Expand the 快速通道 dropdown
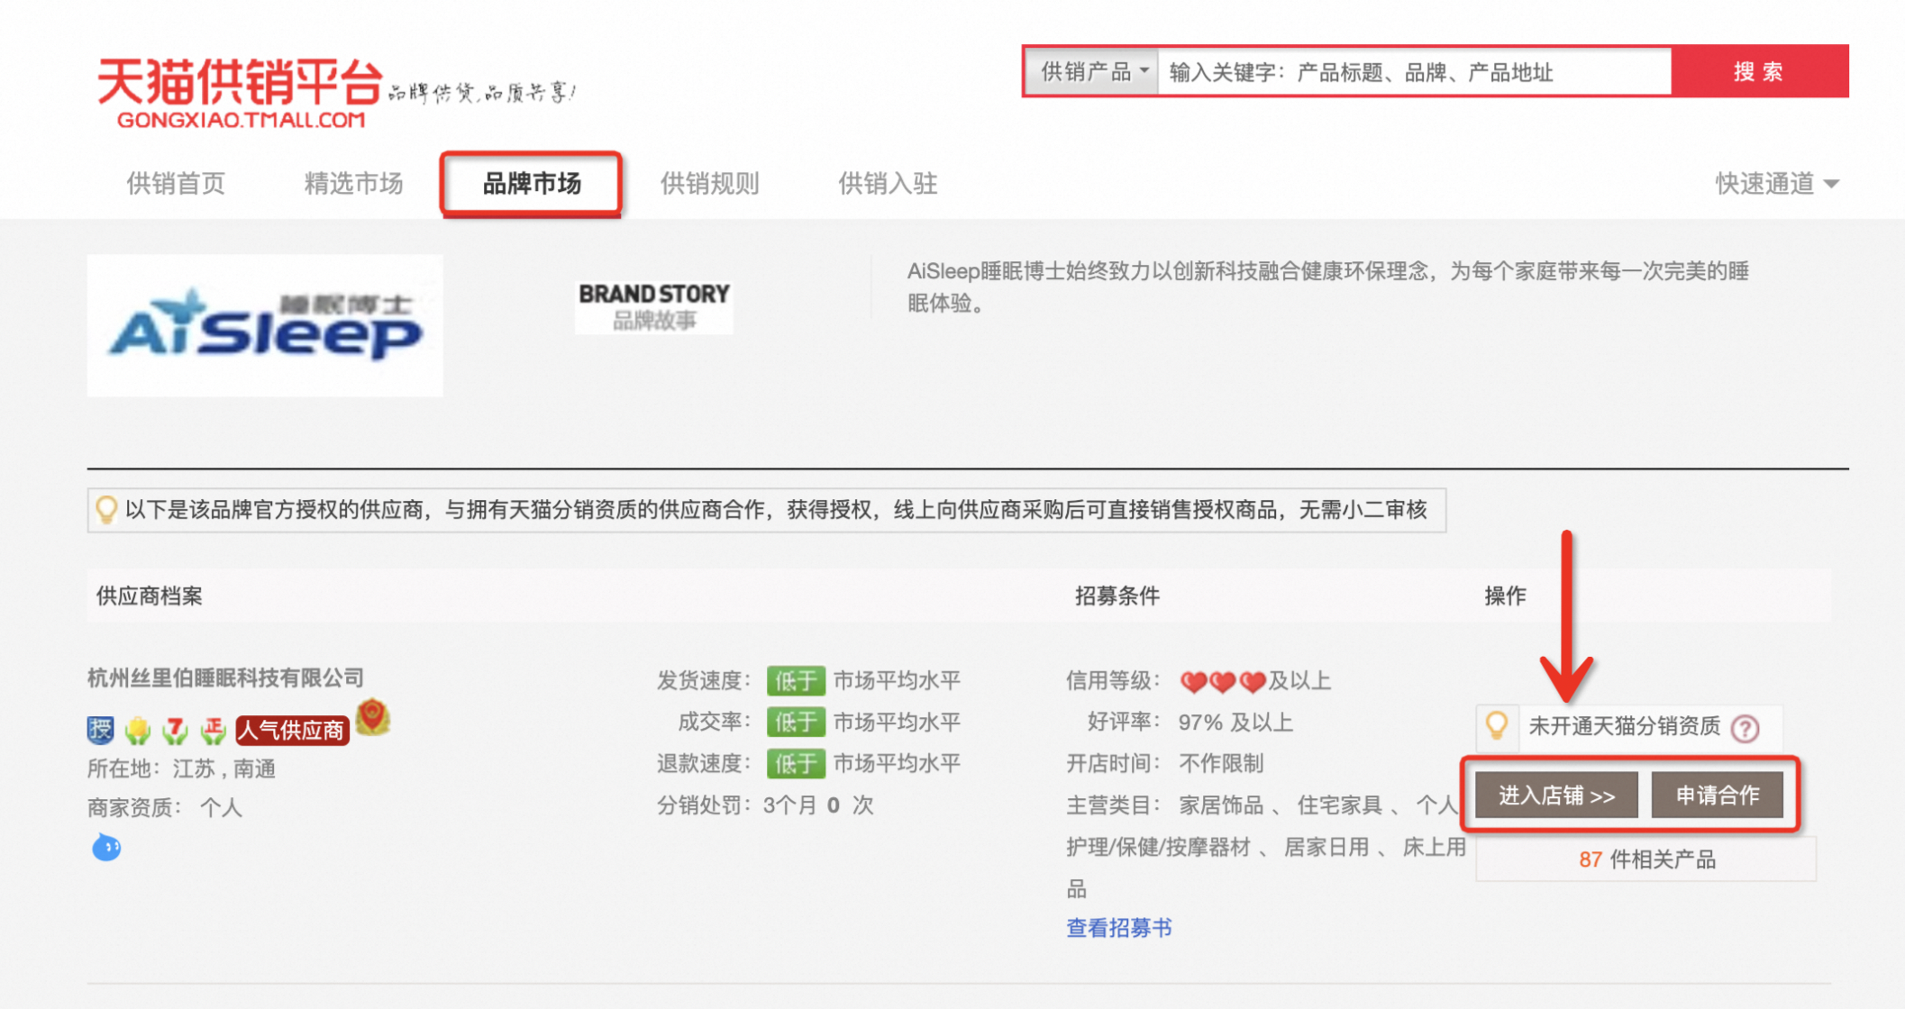Screen dimensions: 1905x1009 point(1776,184)
